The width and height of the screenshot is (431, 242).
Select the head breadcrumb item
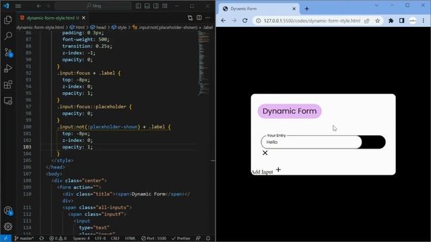tap(98, 28)
